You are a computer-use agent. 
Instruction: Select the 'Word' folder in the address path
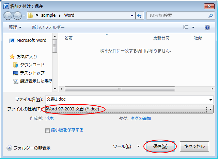69,15
